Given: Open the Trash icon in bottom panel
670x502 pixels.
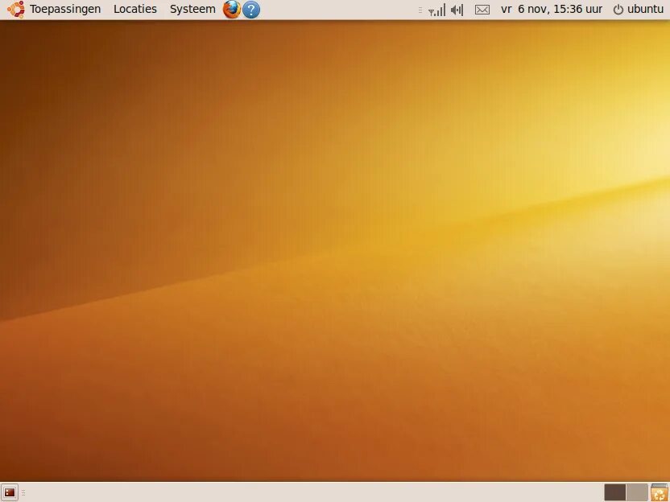Looking at the screenshot, I should click(660, 492).
